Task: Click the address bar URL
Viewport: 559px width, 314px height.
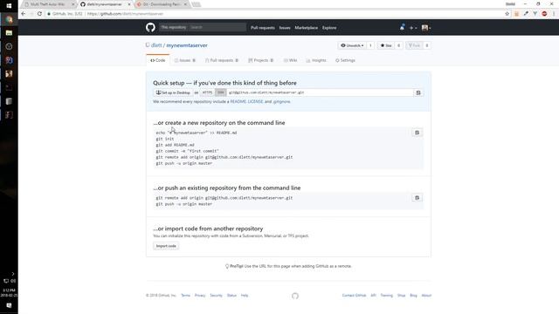Action: point(125,14)
